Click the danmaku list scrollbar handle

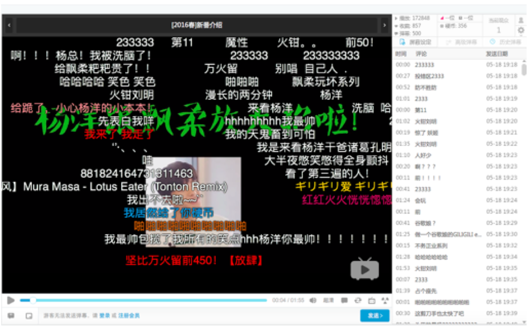(524, 70)
